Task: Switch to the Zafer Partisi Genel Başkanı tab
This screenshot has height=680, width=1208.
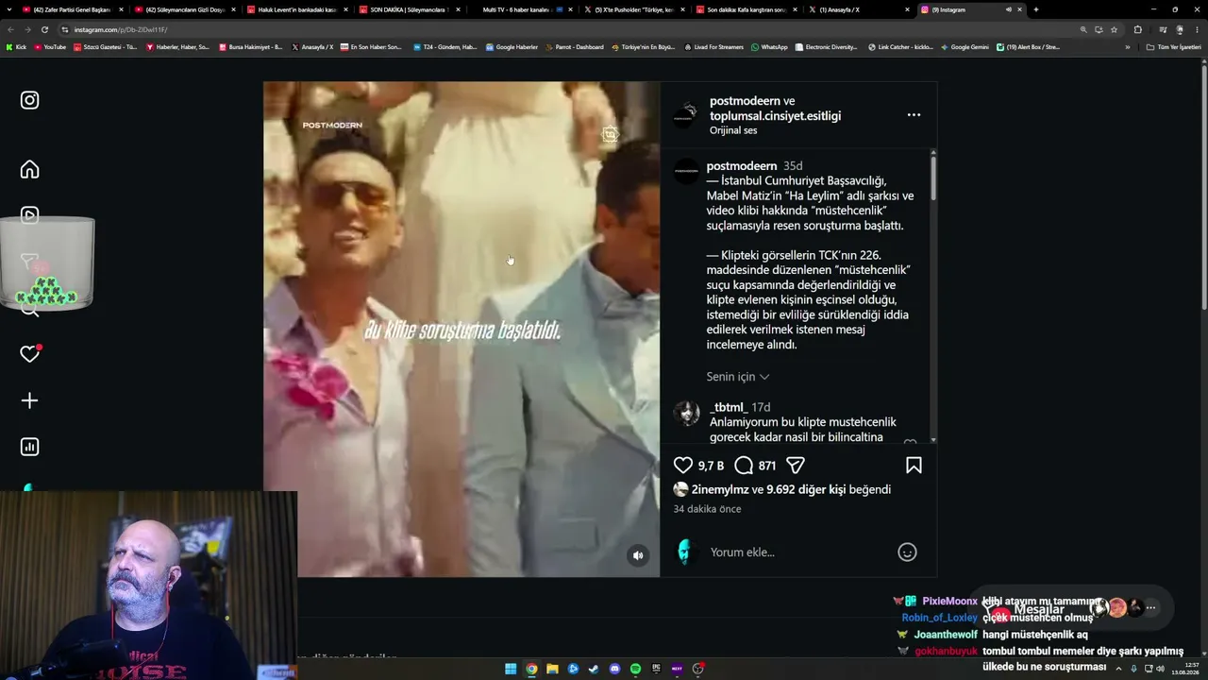Action: (x=72, y=9)
